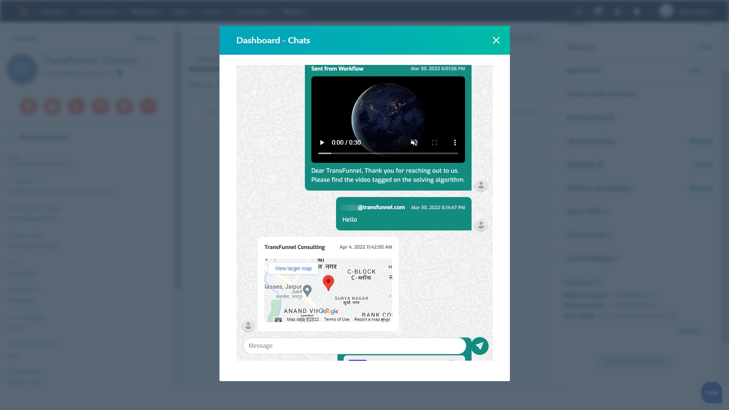Screen dimensions: 729x410
Task: Select the Hello message text
Action: (x=350, y=219)
